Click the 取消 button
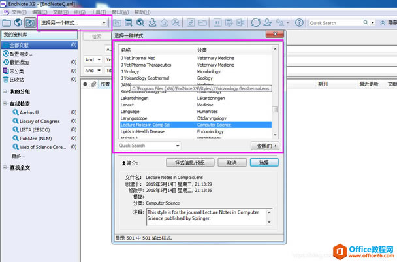The image size is (397, 262). coord(232,163)
